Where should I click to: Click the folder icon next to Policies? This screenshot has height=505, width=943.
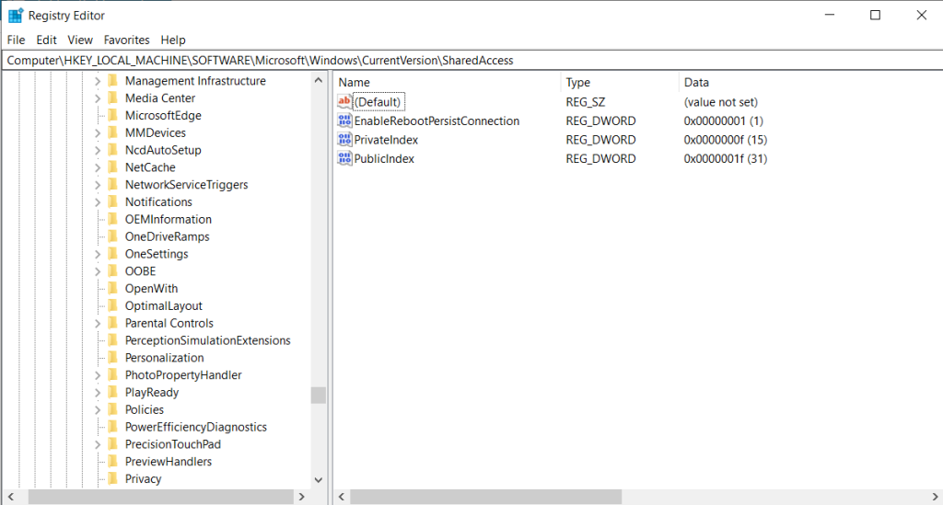(113, 410)
